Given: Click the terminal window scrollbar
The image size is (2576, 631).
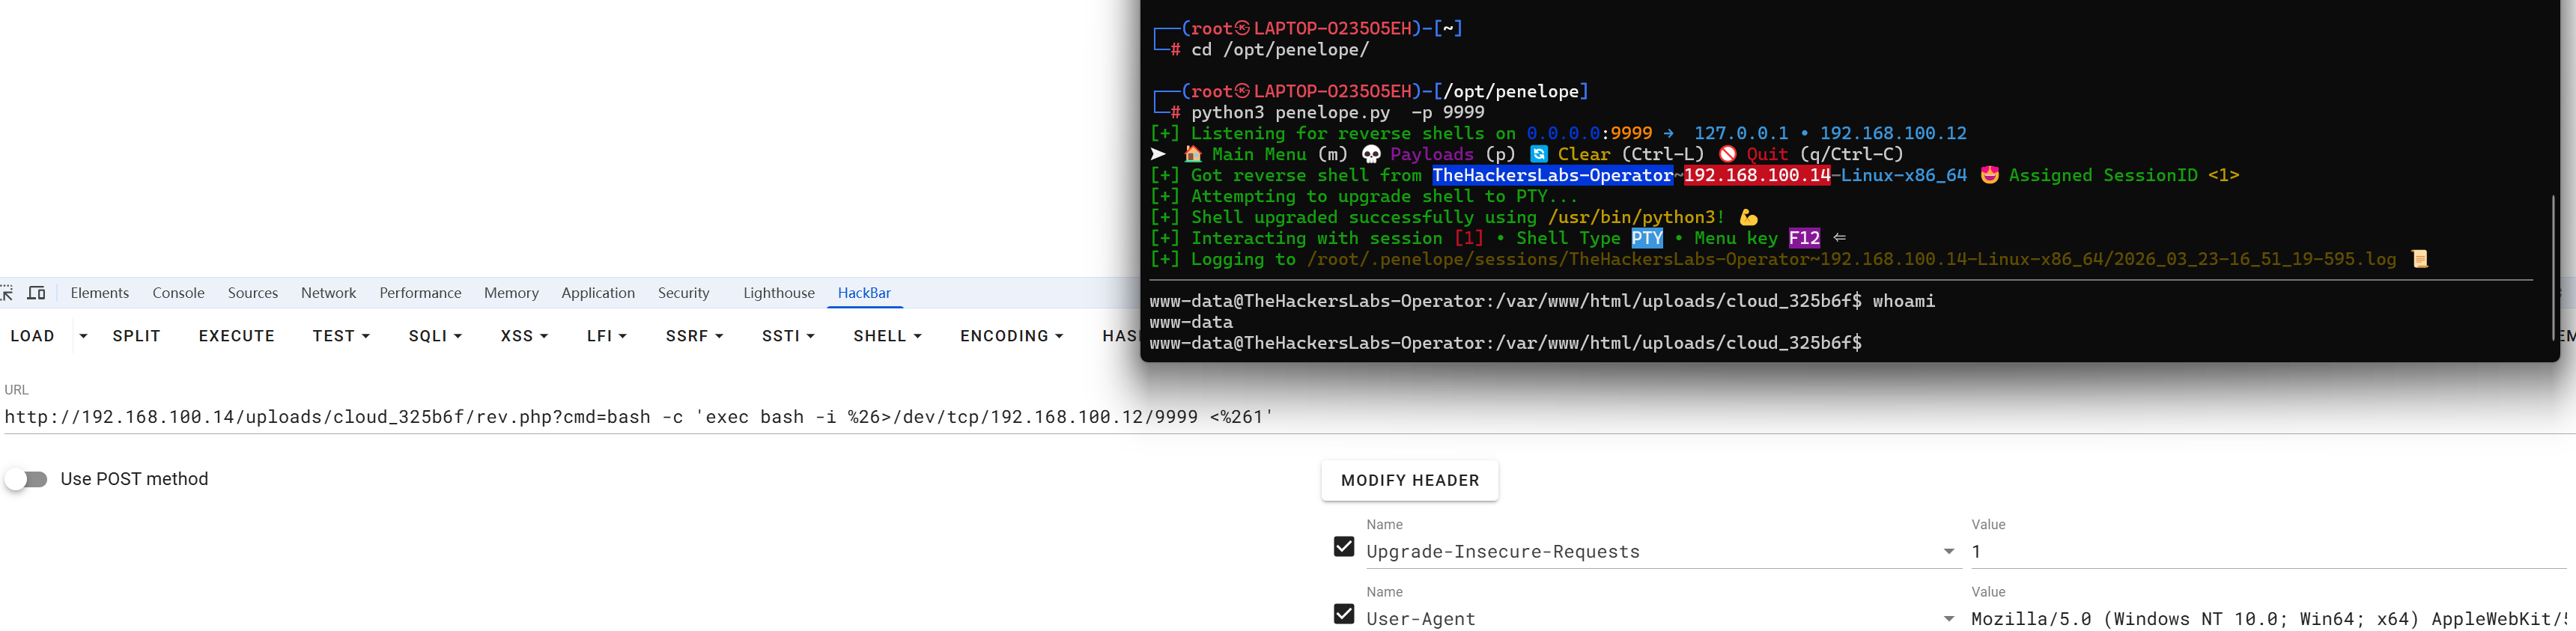Looking at the screenshot, I should coord(2552,268).
